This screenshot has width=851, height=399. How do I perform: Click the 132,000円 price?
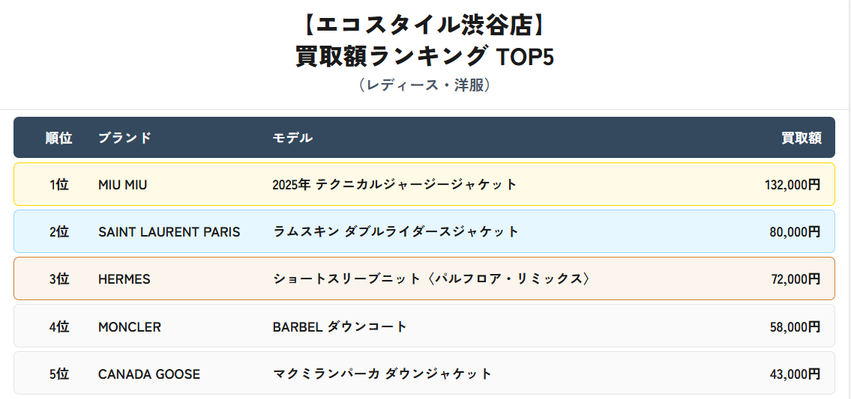[793, 185]
